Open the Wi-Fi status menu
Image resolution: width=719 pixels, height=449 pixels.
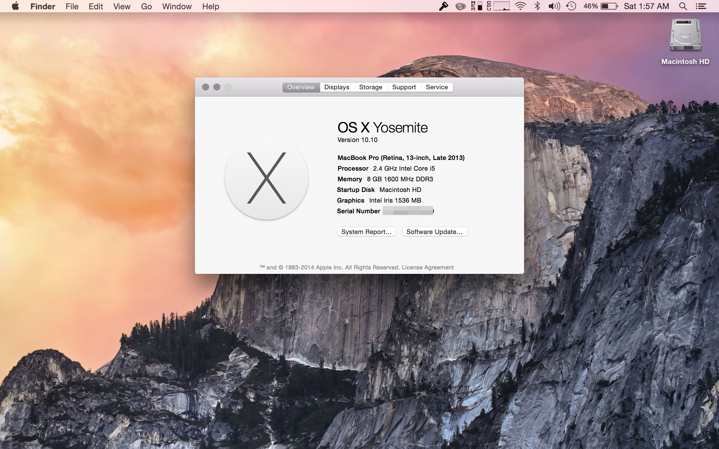click(x=520, y=6)
